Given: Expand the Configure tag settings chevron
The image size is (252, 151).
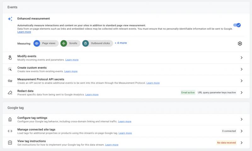Looking at the screenshot, I should pyautogui.click(x=242, y=119).
